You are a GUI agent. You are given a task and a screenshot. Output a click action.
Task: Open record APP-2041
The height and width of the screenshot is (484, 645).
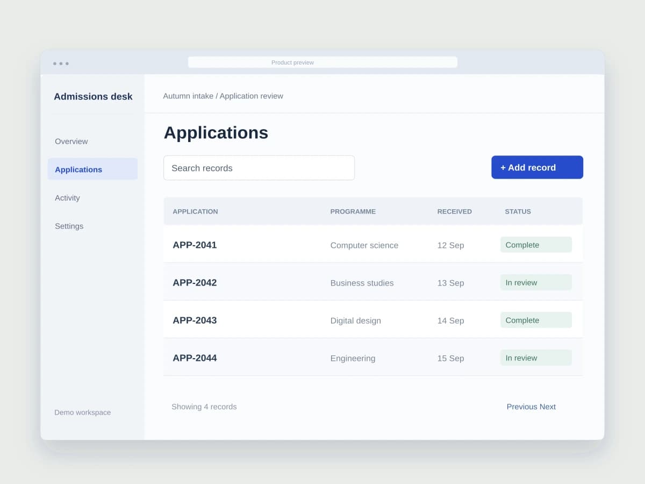tap(195, 245)
